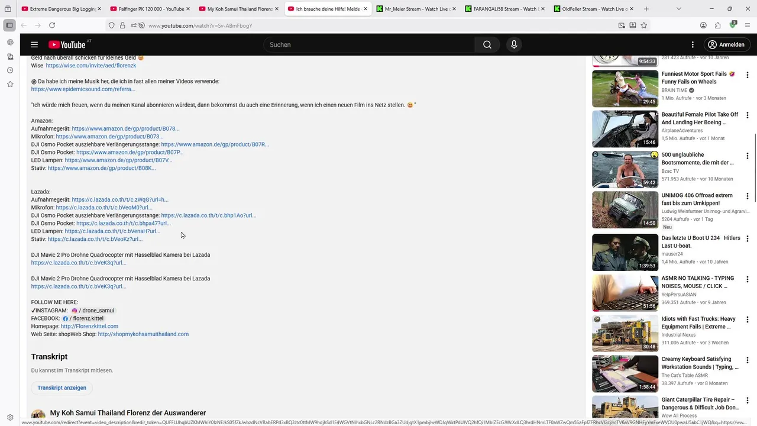Open options menu for Idiots with Fast Trucks
757x426 pixels.
click(748, 319)
